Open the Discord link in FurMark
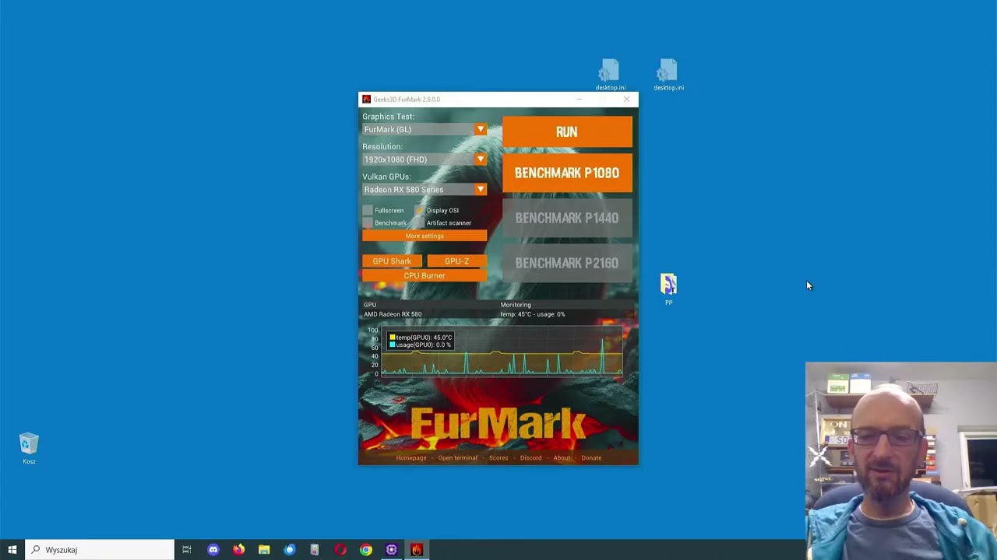997x560 pixels. click(530, 458)
